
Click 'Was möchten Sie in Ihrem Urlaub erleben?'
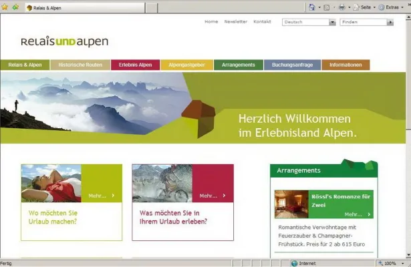point(173,217)
